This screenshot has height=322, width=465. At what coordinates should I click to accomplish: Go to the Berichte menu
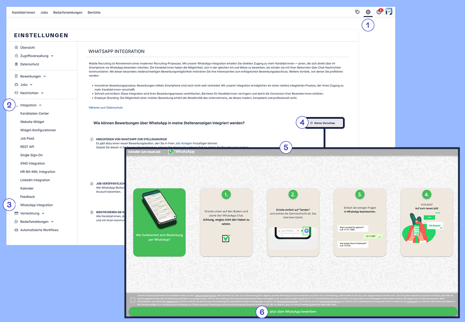pyautogui.click(x=94, y=13)
